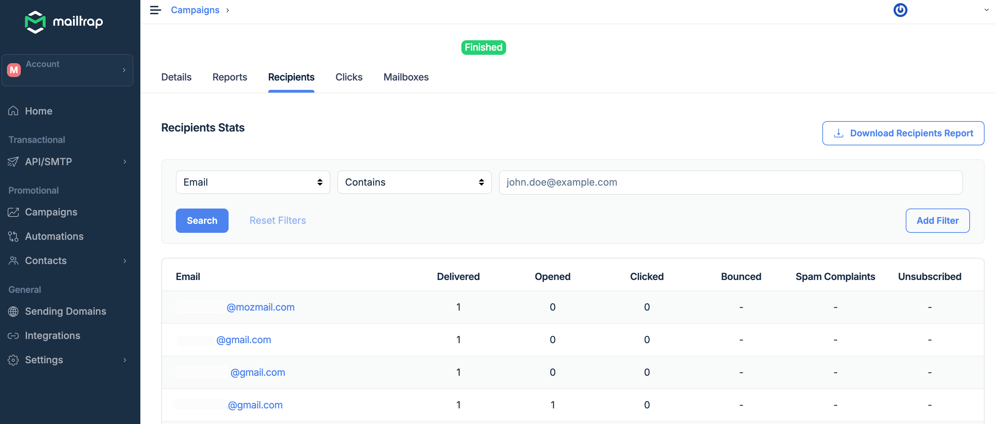Click the blue power profile icon
This screenshot has width=995, height=424.
(900, 10)
